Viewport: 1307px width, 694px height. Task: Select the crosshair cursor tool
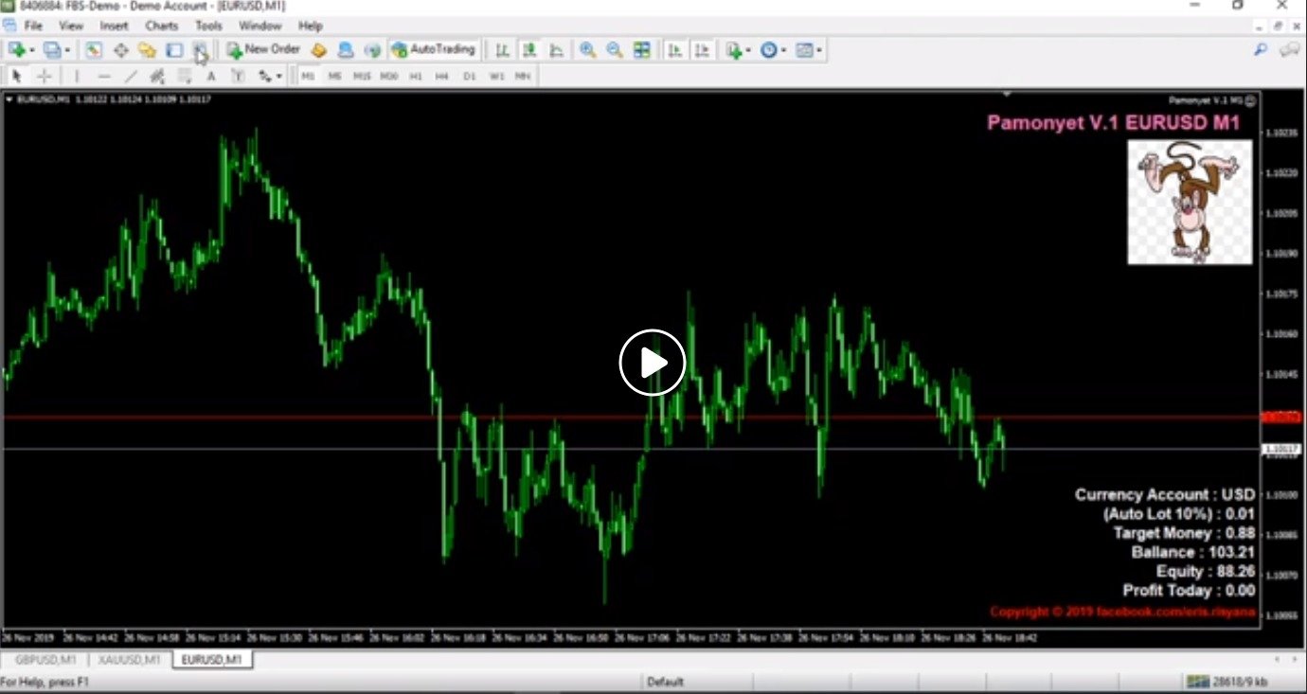point(44,77)
